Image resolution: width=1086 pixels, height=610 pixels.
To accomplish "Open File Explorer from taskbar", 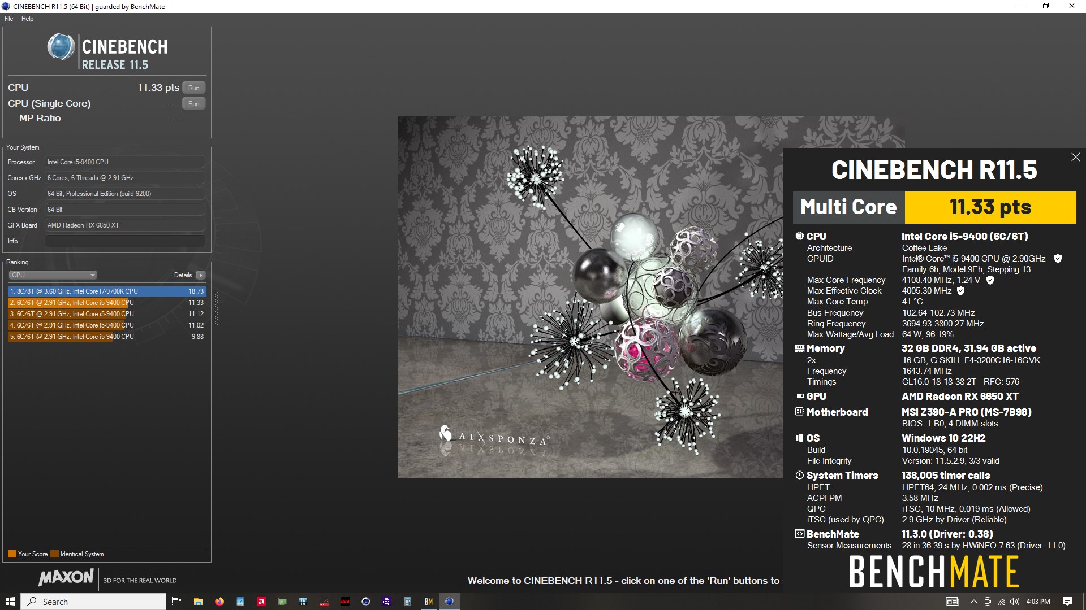I will click(198, 602).
